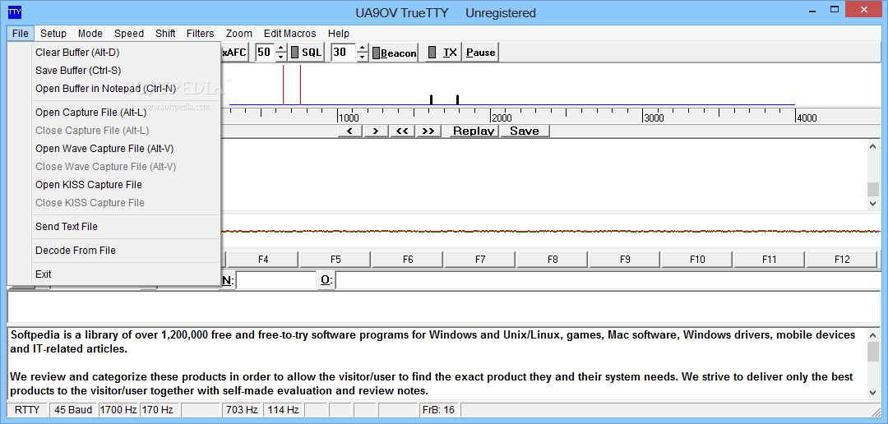Click the field showing 30
Image resolution: width=888 pixels, height=424 pixels.
click(343, 53)
